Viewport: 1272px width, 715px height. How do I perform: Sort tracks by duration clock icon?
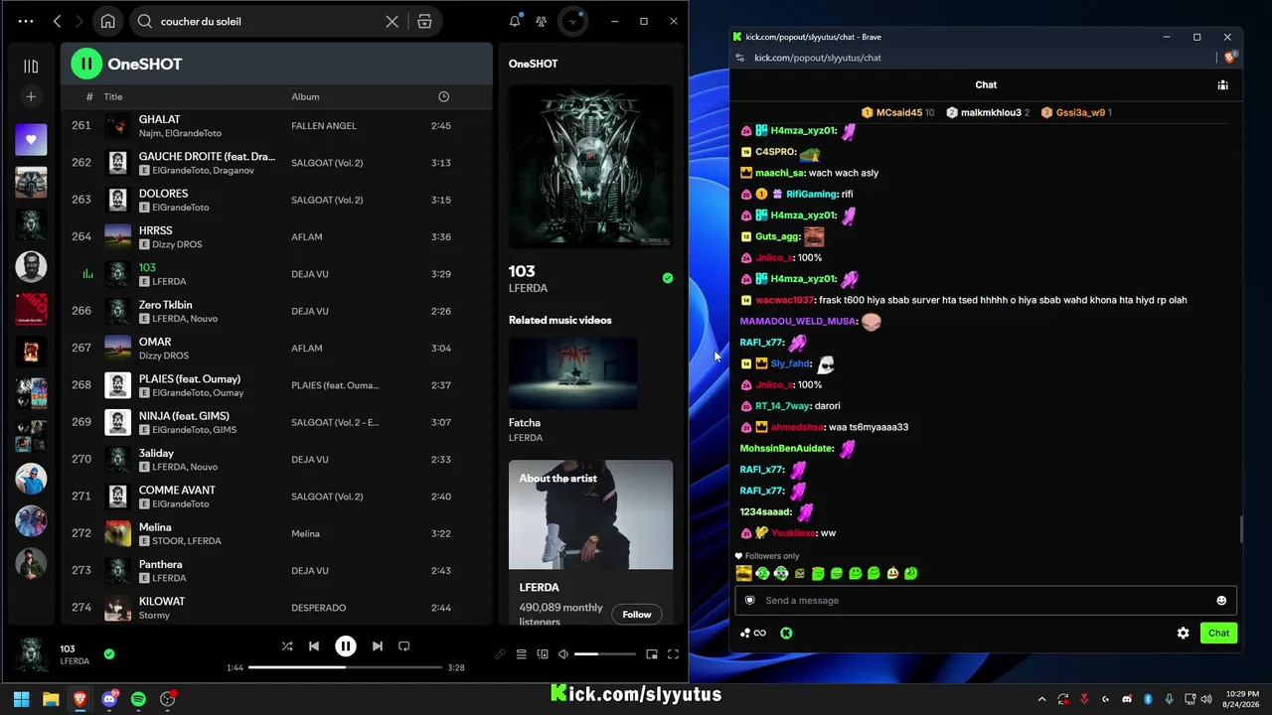tap(443, 96)
